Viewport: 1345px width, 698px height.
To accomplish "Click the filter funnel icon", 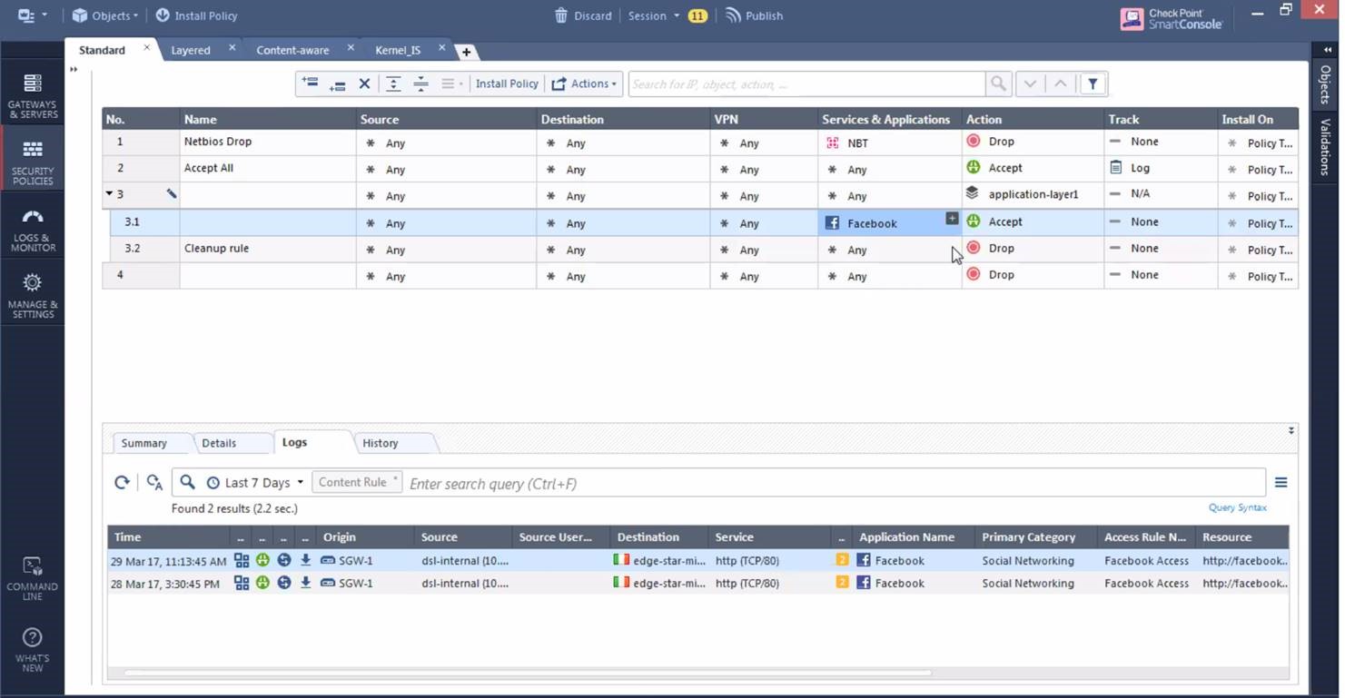I will point(1093,84).
